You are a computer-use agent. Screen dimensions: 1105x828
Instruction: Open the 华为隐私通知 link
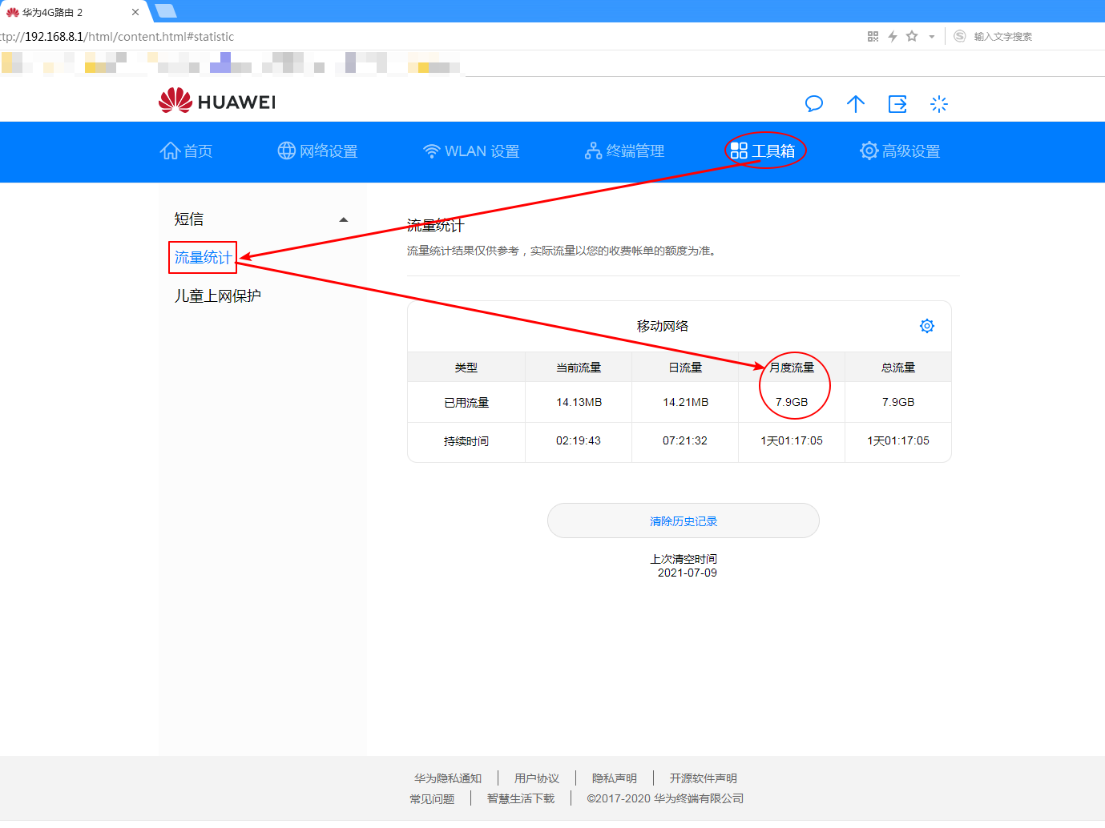(x=448, y=778)
